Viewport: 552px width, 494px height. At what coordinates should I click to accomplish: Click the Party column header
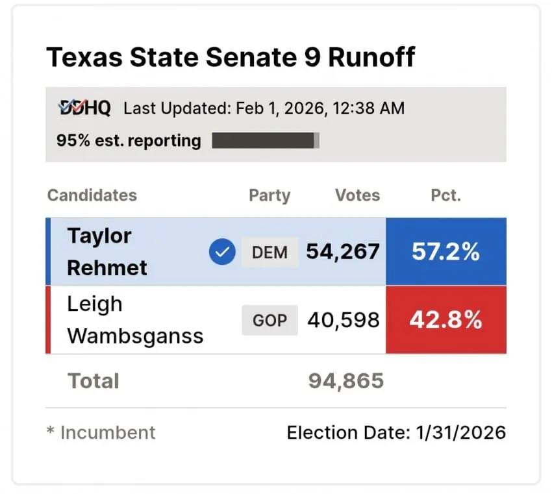click(270, 195)
